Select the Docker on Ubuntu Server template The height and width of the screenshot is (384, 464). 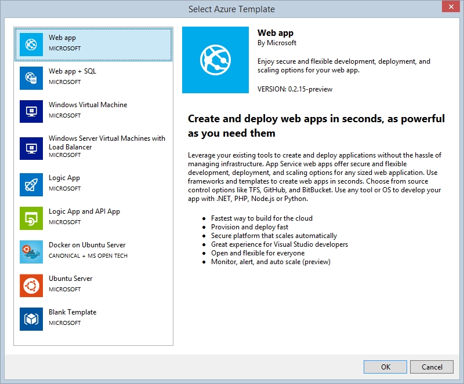click(93, 252)
